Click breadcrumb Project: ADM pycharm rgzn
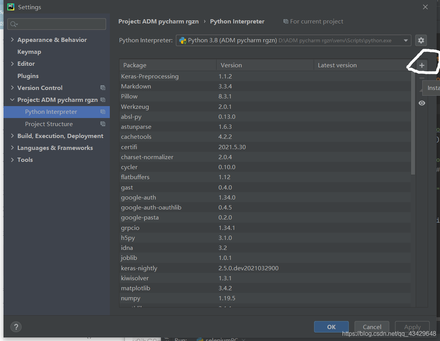 158,22
